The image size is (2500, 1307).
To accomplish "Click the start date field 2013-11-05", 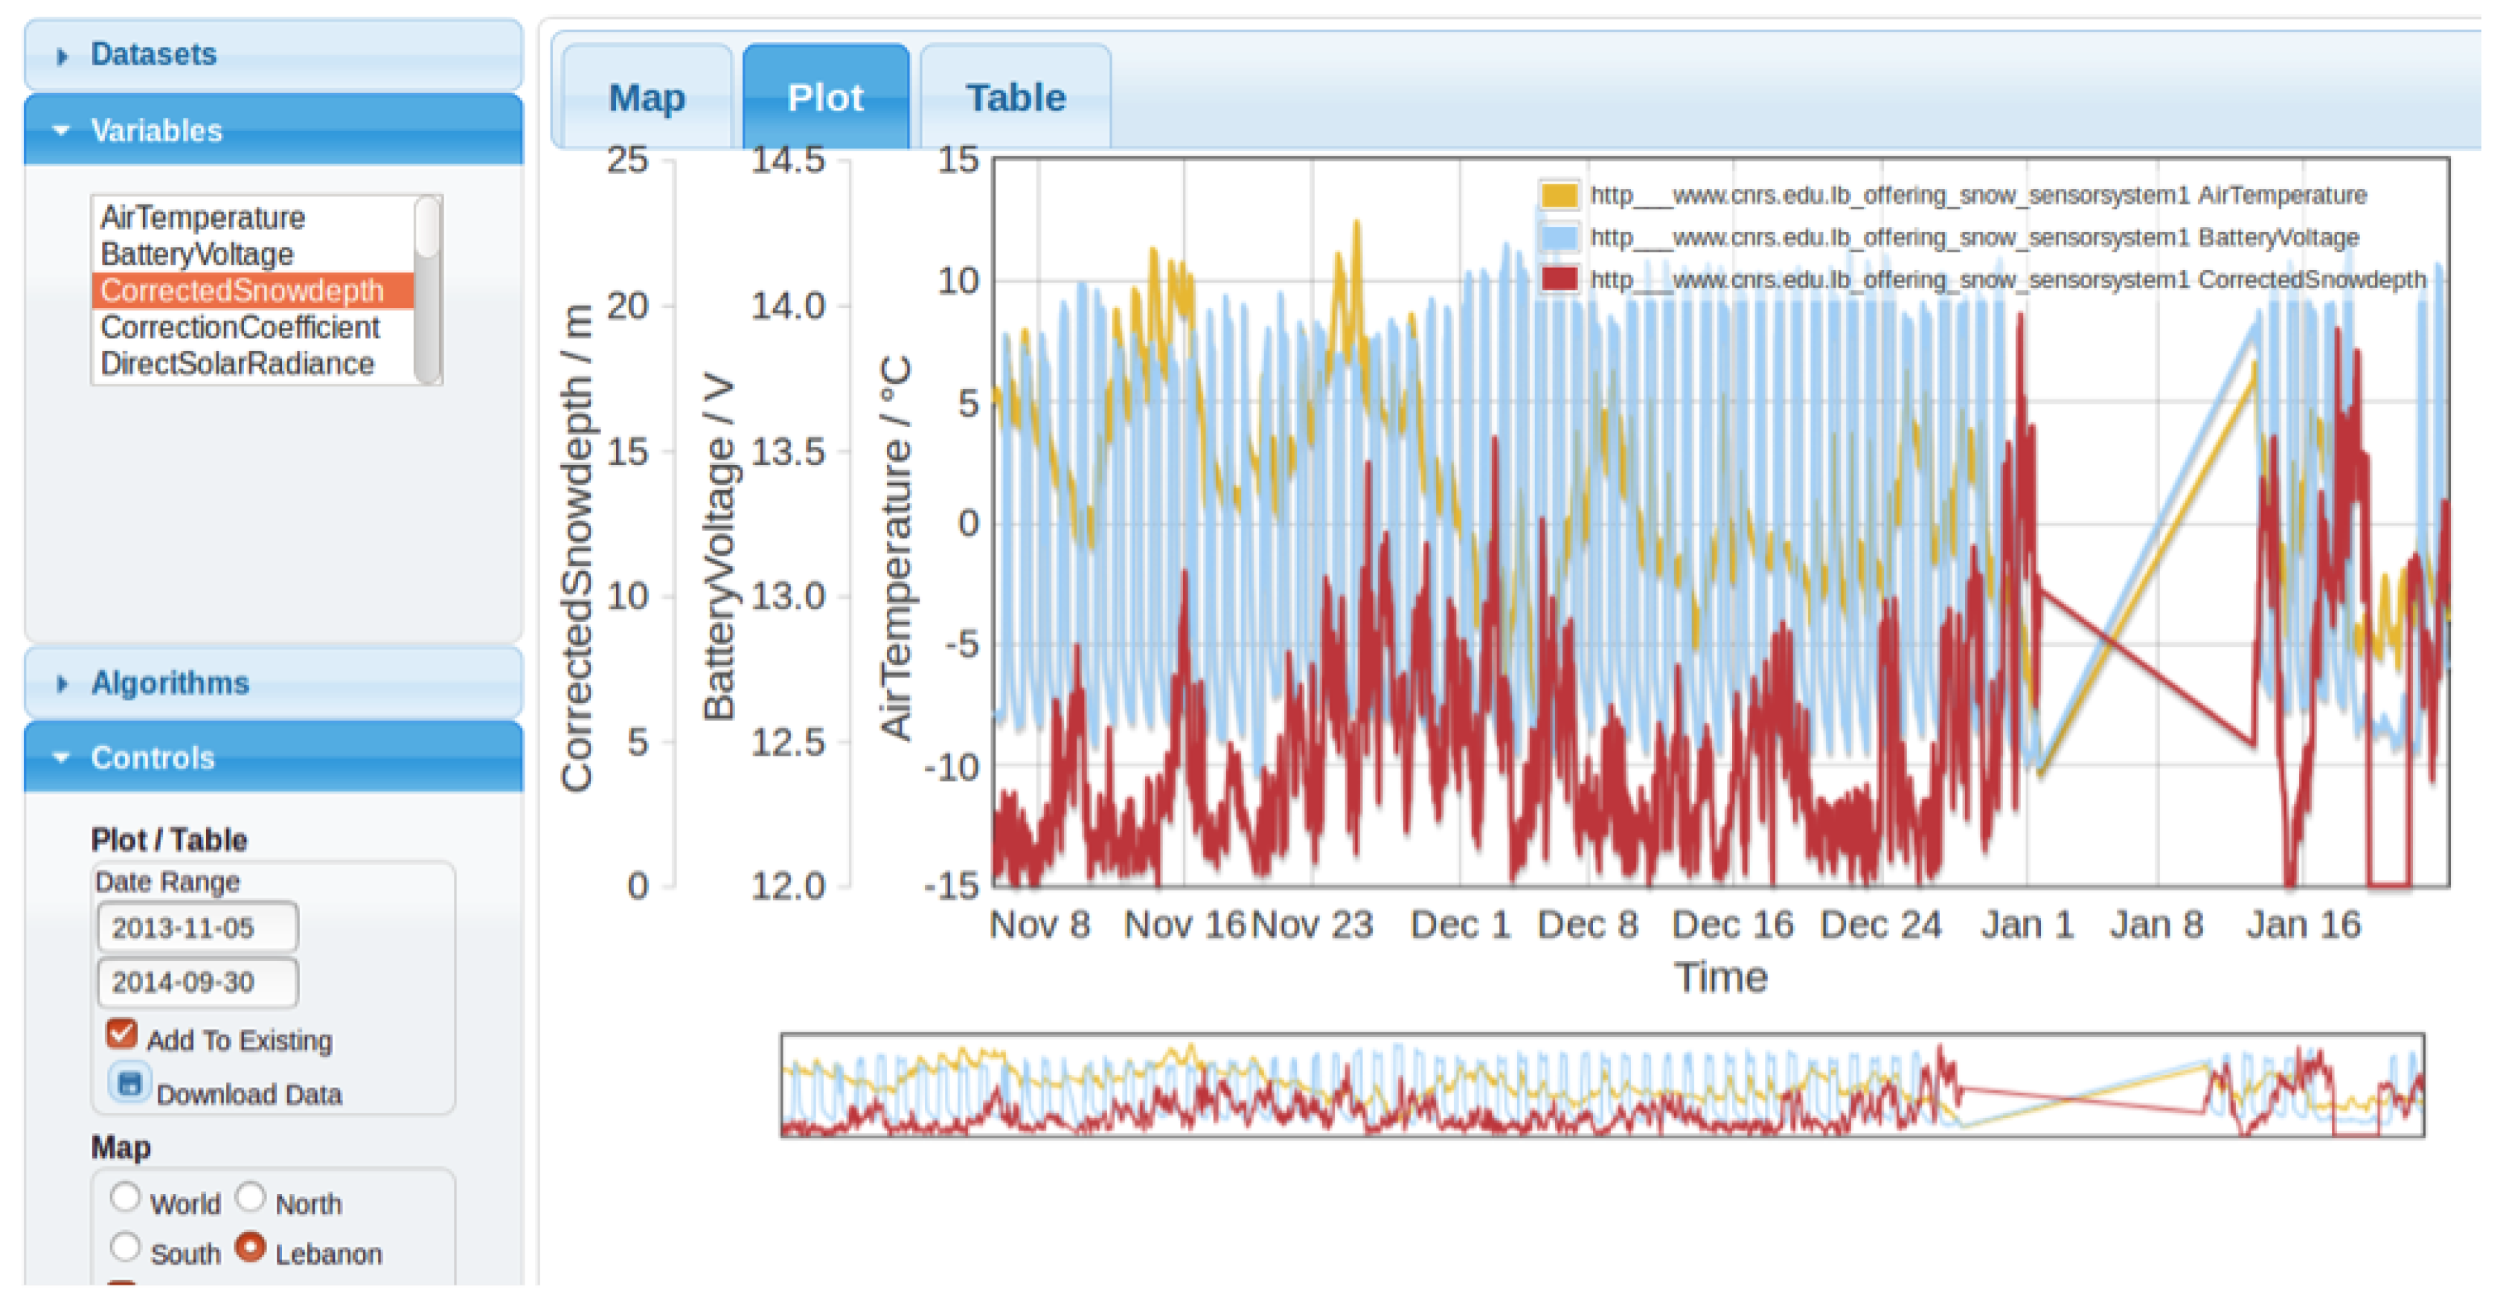I will 197,928.
